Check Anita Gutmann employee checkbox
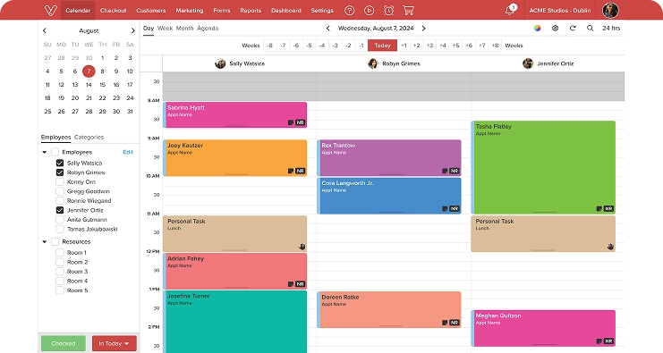This screenshot has height=353, width=663. (60, 220)
